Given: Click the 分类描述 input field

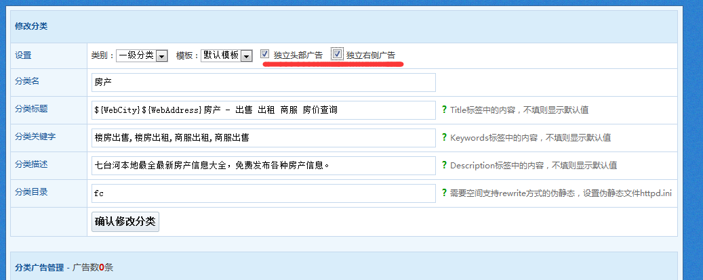Looking at the screenshot, I should point(263,166).
